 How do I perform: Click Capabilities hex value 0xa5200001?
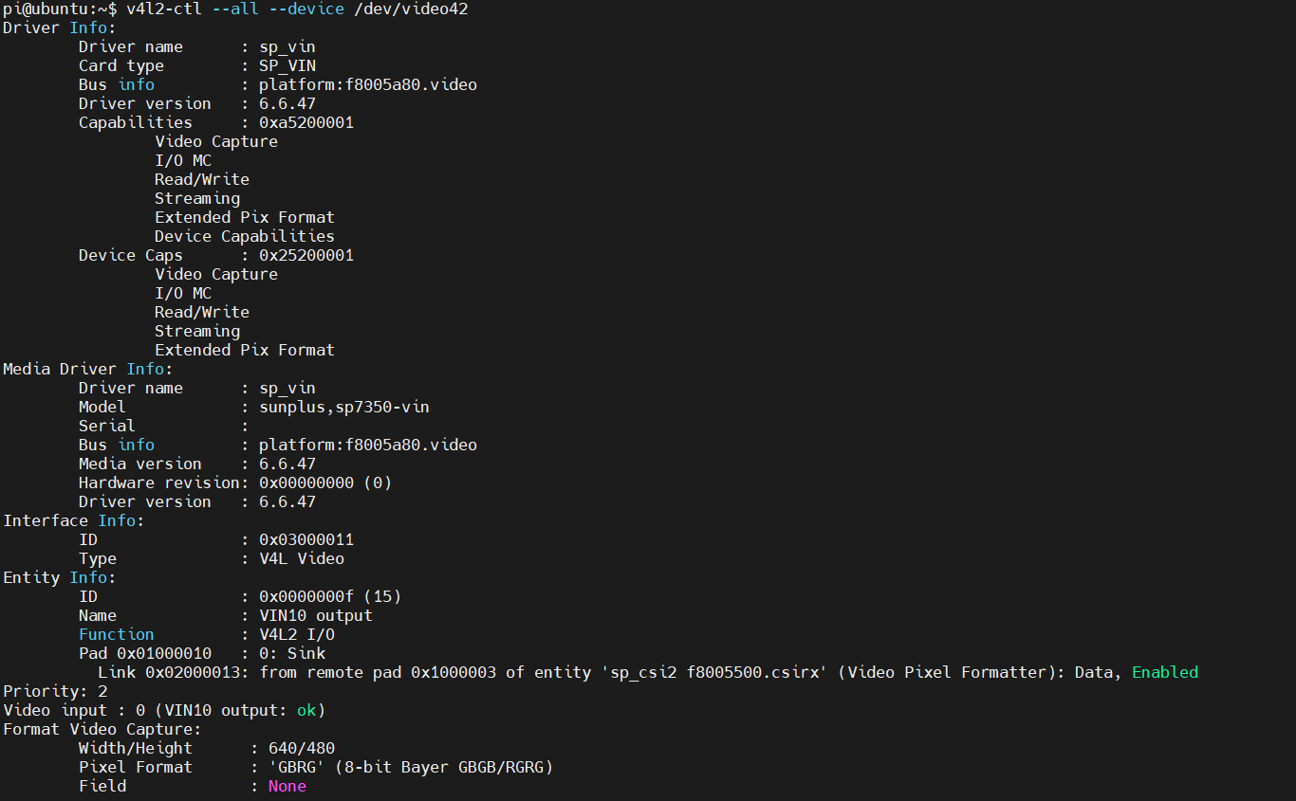click(x=306, y=122)
